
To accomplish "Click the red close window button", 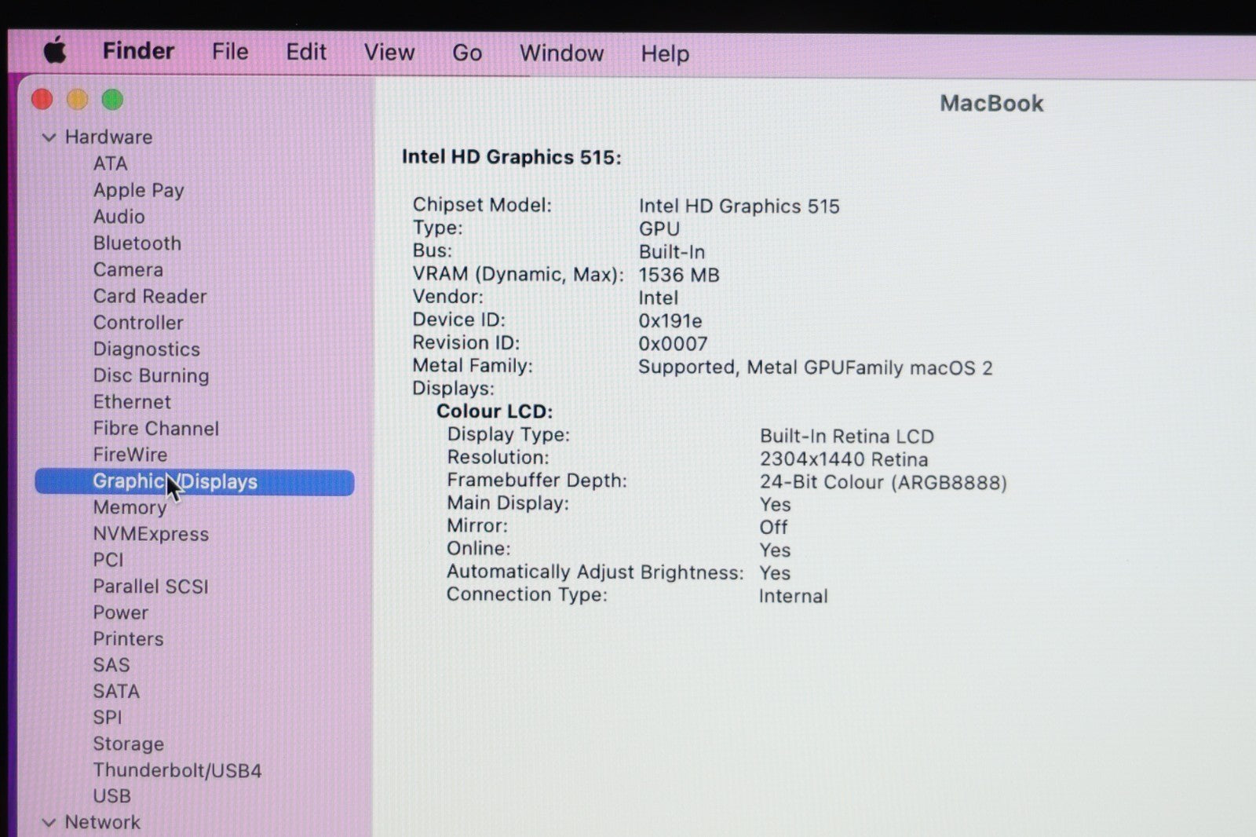I will (x=42, y=100).
